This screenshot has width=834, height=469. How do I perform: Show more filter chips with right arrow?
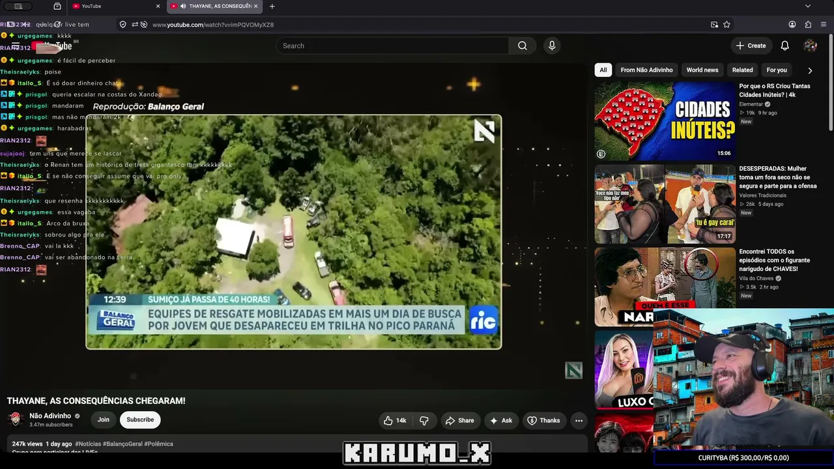click(810, 70)
